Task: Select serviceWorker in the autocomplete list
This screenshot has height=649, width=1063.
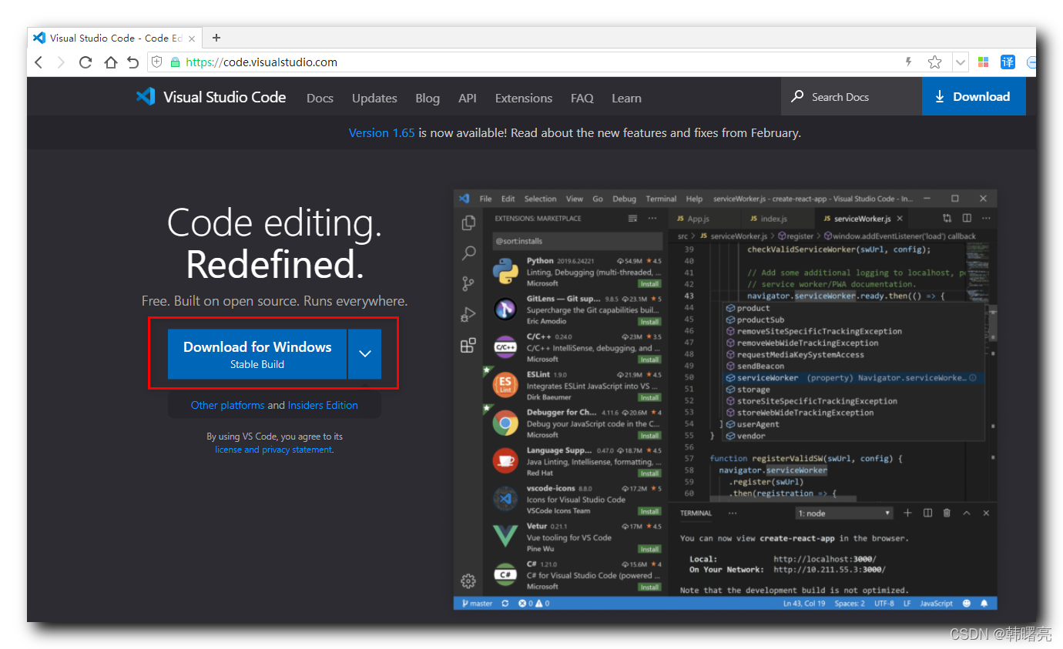Action: (x=853, y=378)
